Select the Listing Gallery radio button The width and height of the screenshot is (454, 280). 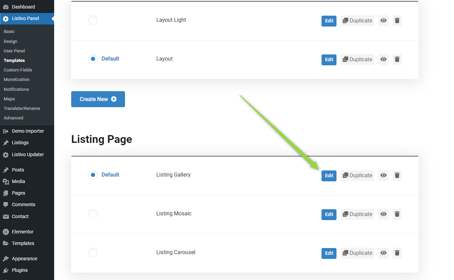tap(93, 175)
